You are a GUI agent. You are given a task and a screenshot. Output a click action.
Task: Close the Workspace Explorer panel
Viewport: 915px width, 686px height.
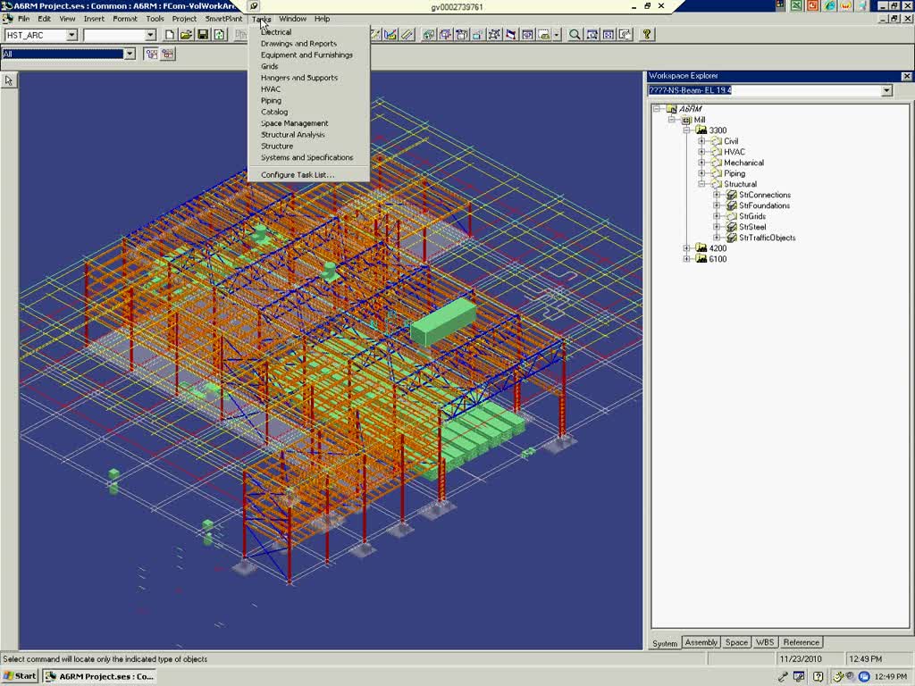(x=906, y=77)
